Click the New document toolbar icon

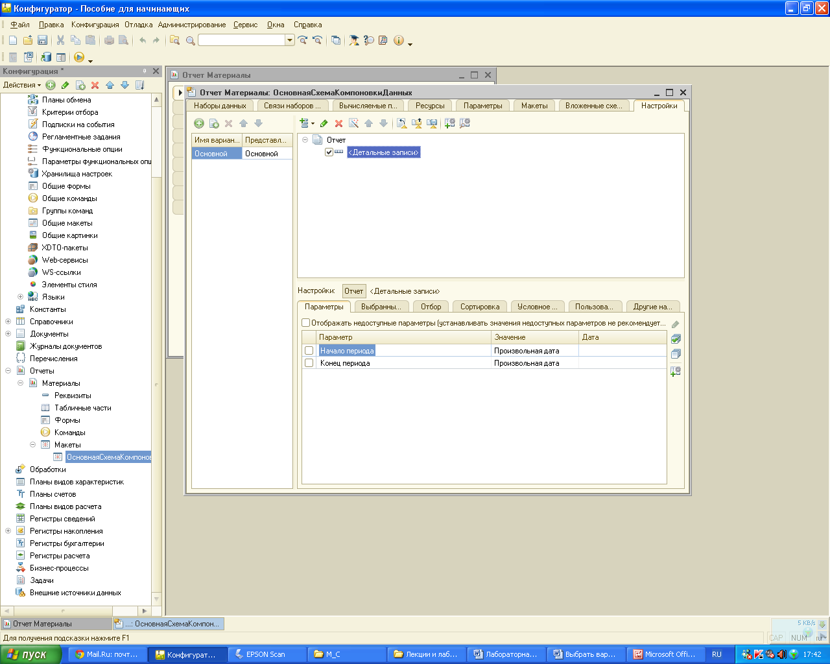click(x=13, y=40)
